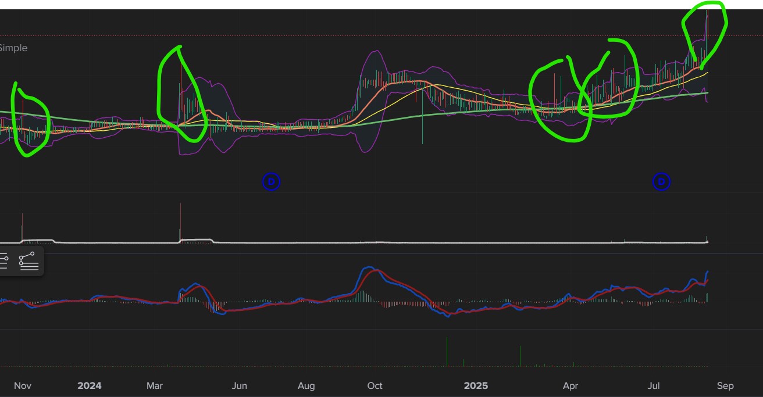This screenshot has height=397, width=763.
Task: Open the dividend D marker near Jul 2025
Action: click(661, 182)
